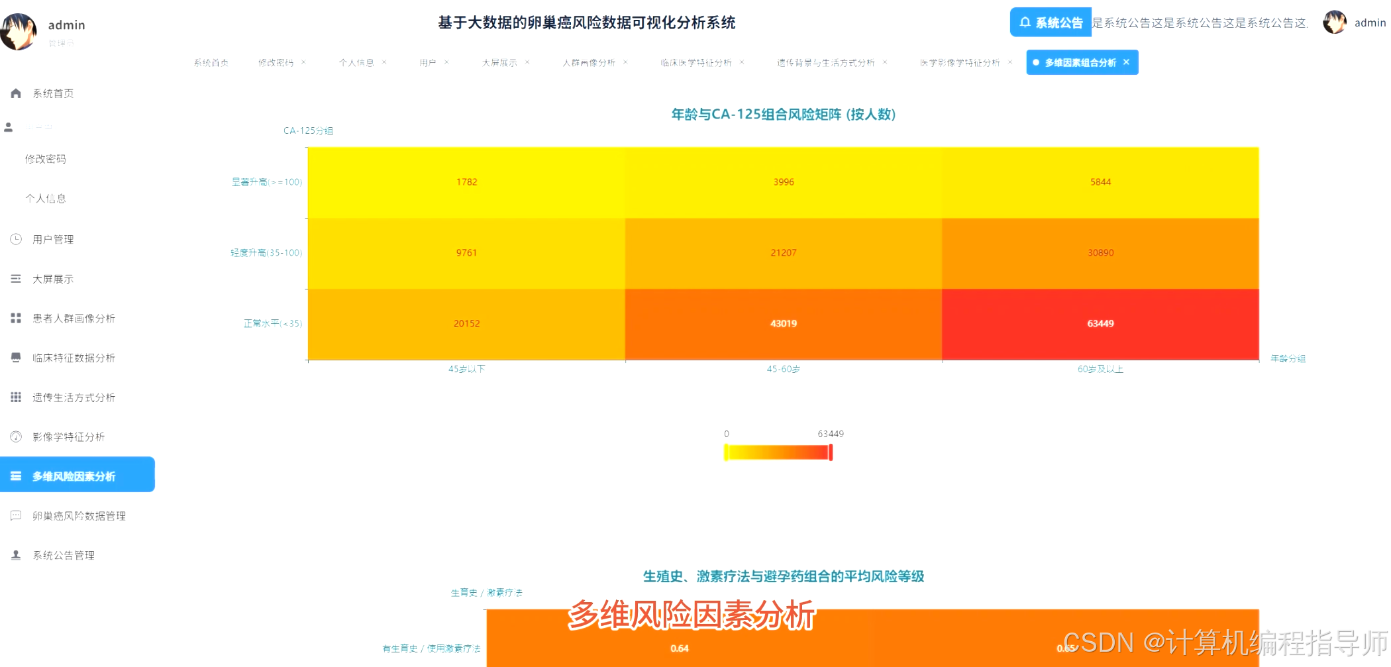
Task: Click the clock icon beside 用户管理
Action: [x=16, y=239]
